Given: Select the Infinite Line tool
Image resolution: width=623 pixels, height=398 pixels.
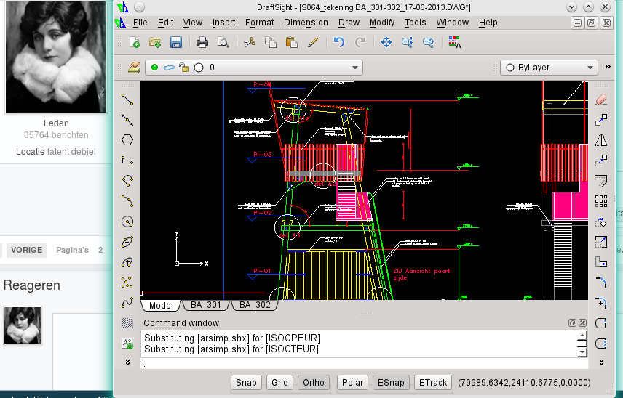Looking at the screenshot, I should tap(127, 119).
